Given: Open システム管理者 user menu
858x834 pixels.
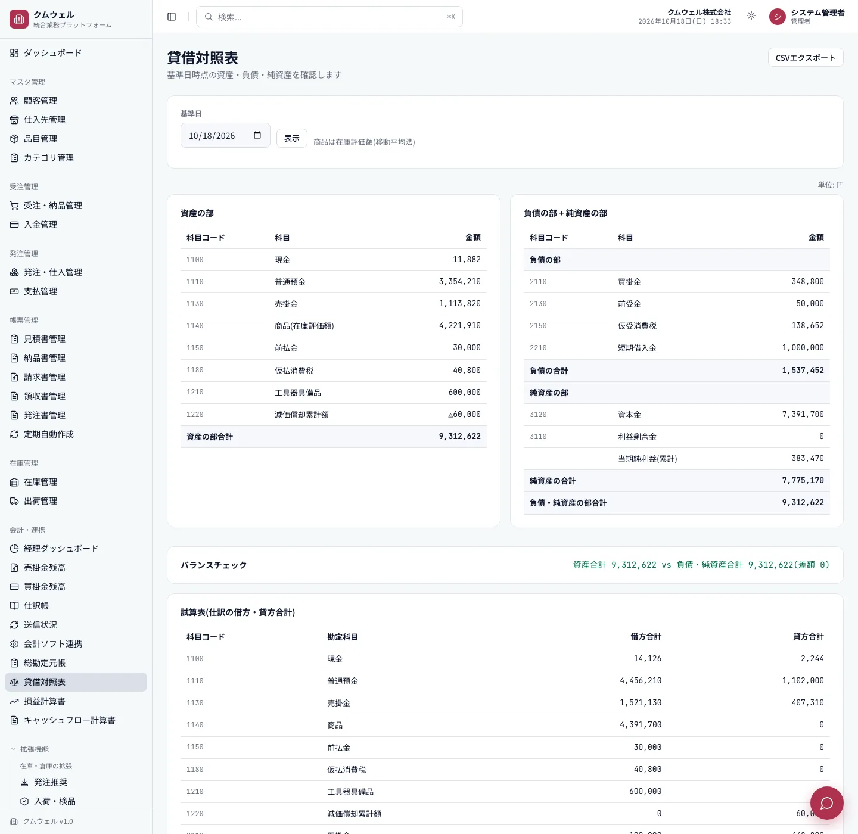Looking at the screenshot, I should click(807, 17).
